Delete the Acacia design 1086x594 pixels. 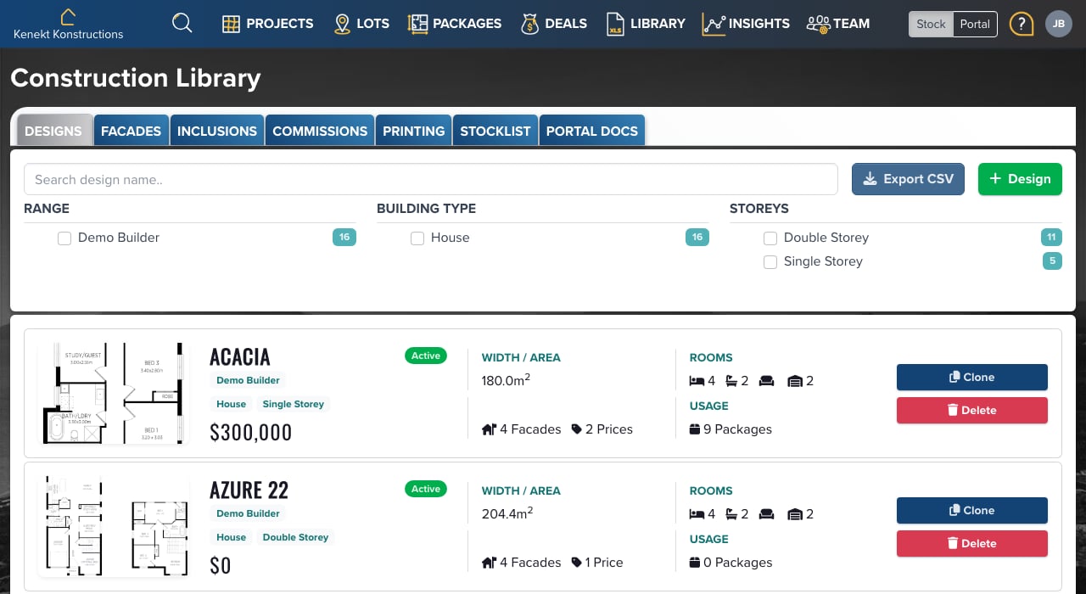pos(972,410)
